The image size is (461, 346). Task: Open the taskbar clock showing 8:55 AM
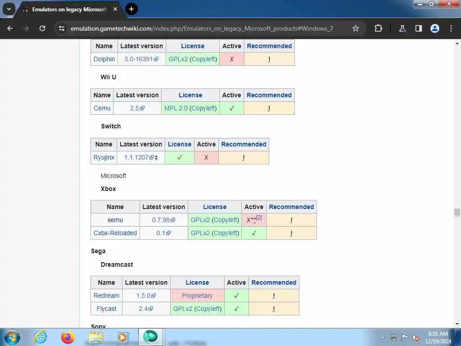click(x=438, y=337)
